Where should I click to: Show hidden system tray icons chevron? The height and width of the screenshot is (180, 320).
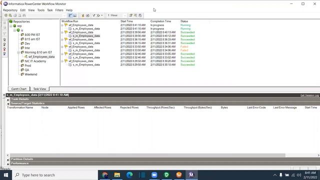click(275, 175)
